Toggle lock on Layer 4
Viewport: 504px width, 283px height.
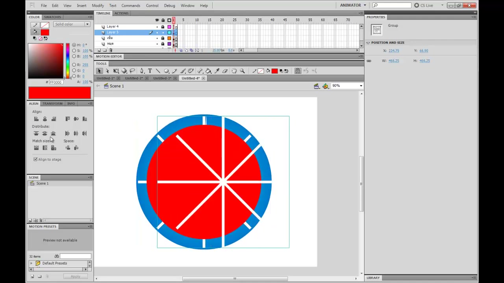click(x=163, y=27)
